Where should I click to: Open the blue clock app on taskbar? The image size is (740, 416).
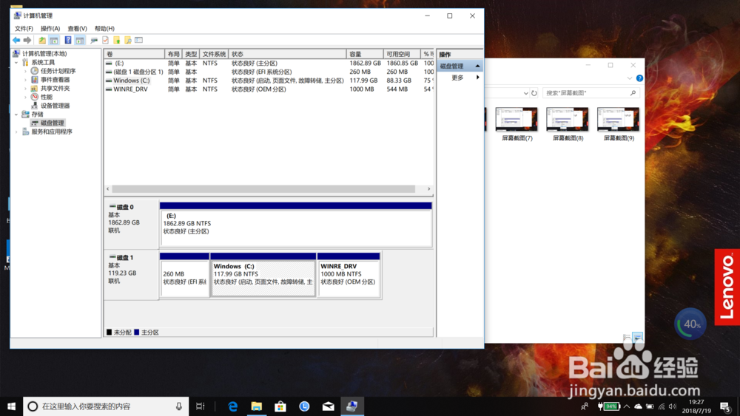(304, 406)
